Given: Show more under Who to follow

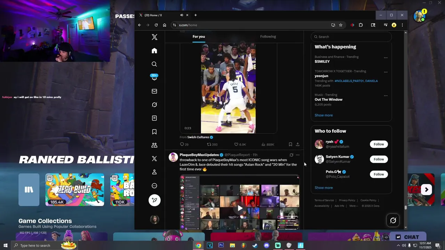Looking at the screenshot, I should click(324, 188).
